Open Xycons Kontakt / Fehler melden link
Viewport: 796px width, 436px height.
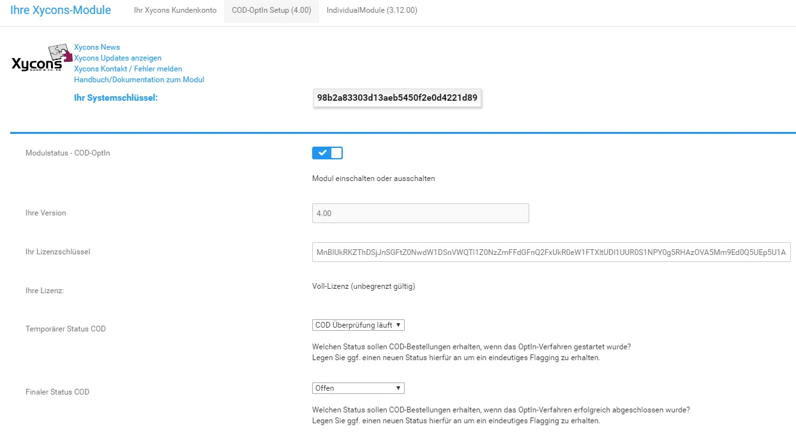(x=128, y=69)
